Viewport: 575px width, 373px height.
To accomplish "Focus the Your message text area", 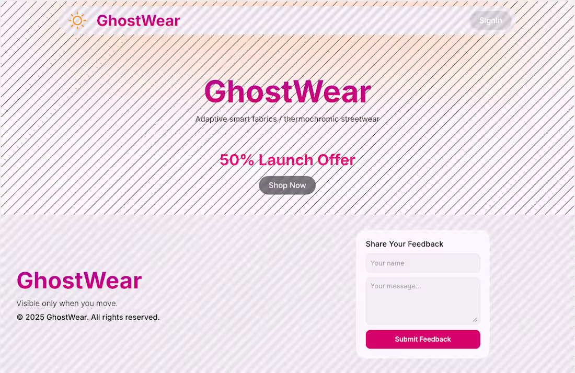I will coord(423,301).
